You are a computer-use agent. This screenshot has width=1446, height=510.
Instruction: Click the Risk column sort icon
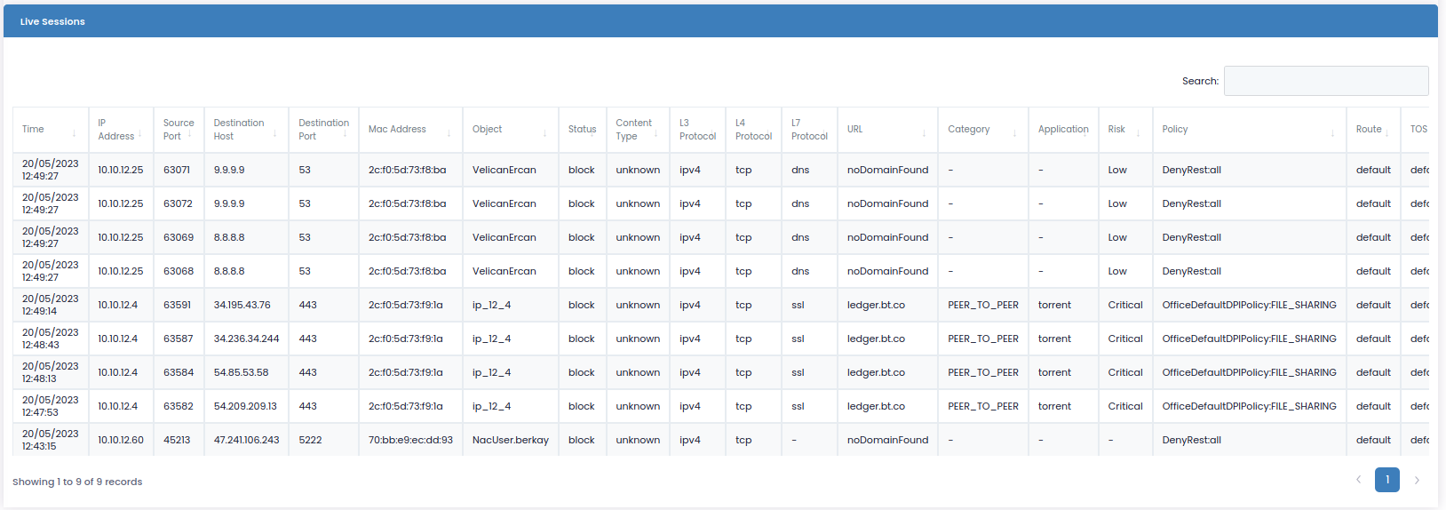[x=1138, y=133]
